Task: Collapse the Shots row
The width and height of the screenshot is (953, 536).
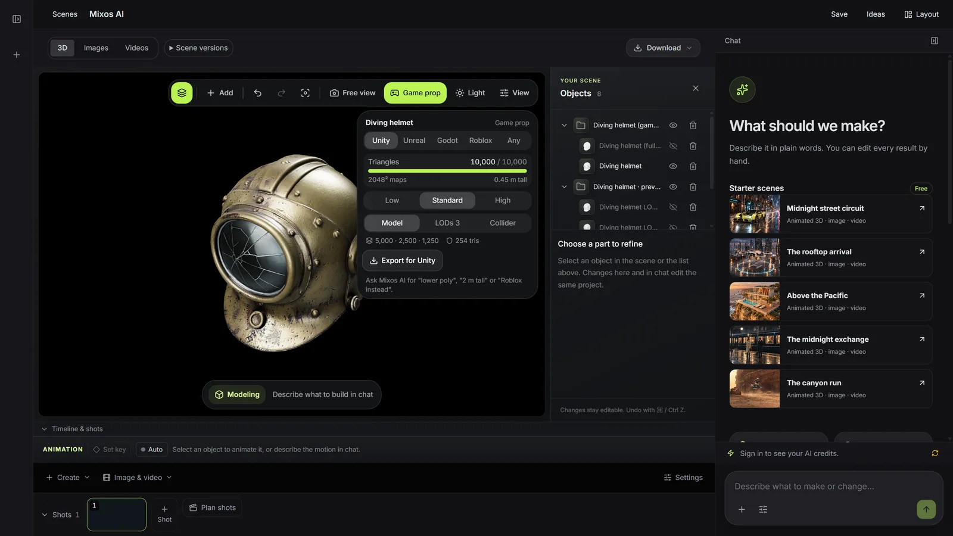Action: coord(45,515)
